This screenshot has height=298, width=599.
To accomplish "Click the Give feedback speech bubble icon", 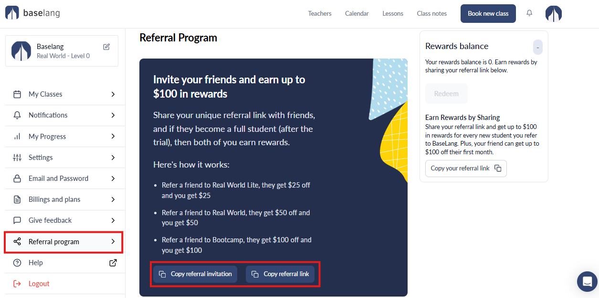I will point(18,220).
